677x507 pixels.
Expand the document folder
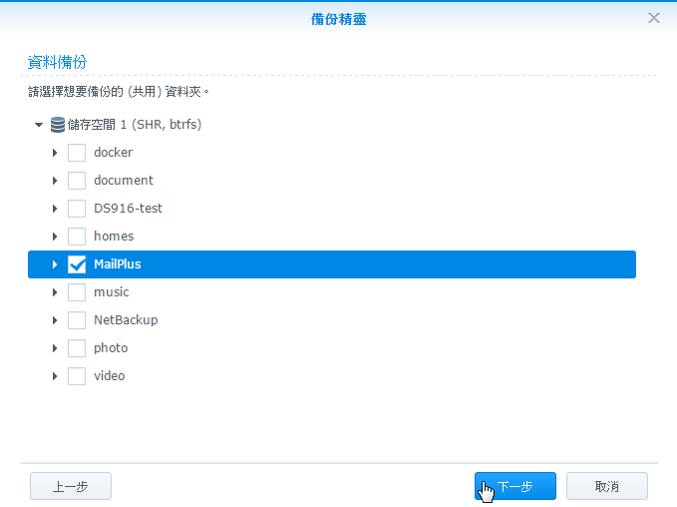pos(55,181)
